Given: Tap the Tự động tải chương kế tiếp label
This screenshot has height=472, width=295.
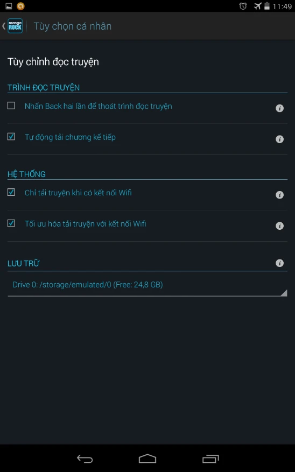Looking at the screenshot, I should (70, 137).
